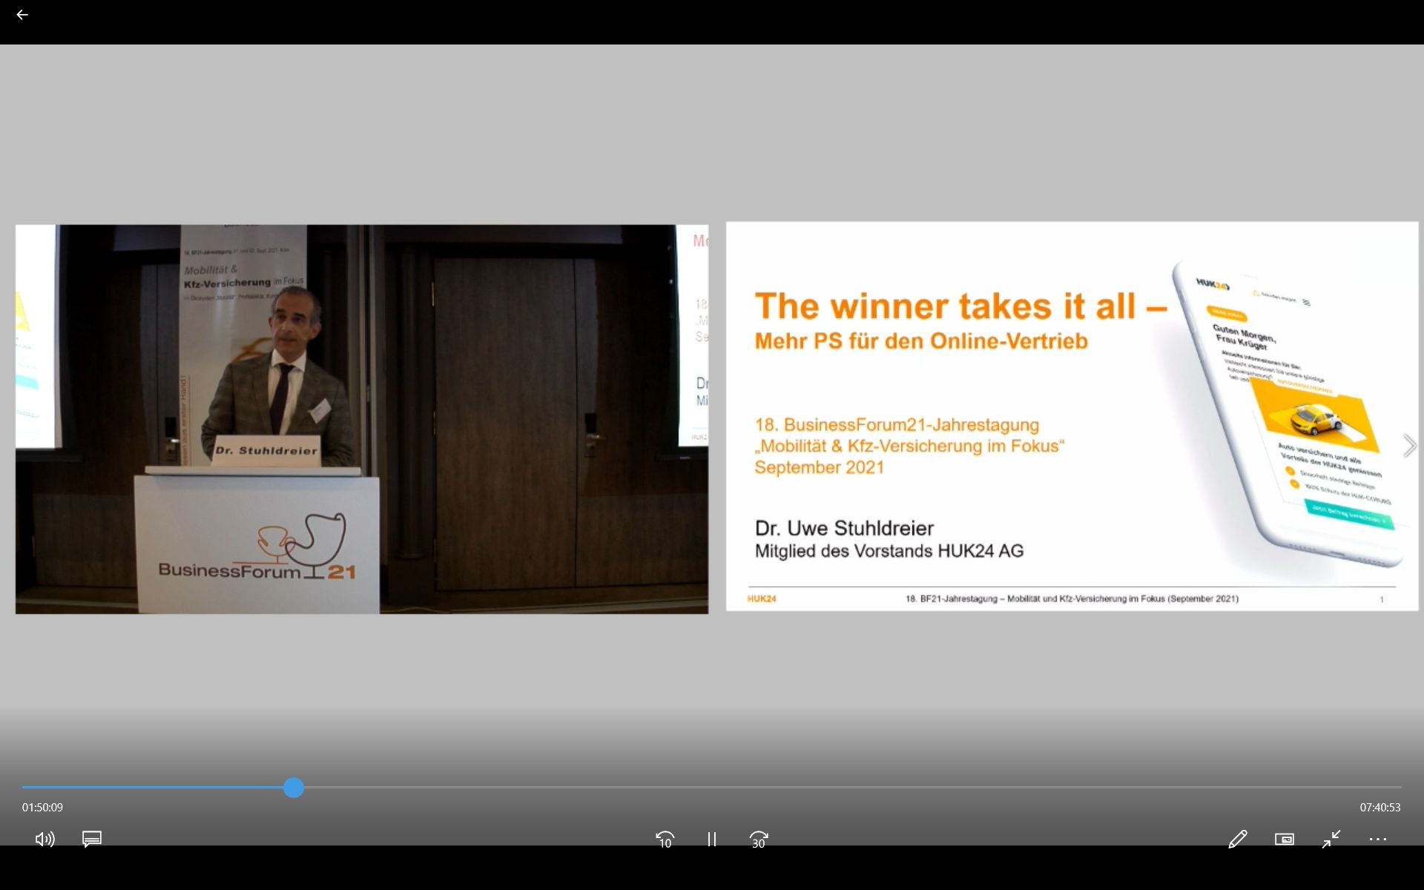
Task: Open the volume control speaker icon
Action: pyautogui.click(x=44, y=839)
